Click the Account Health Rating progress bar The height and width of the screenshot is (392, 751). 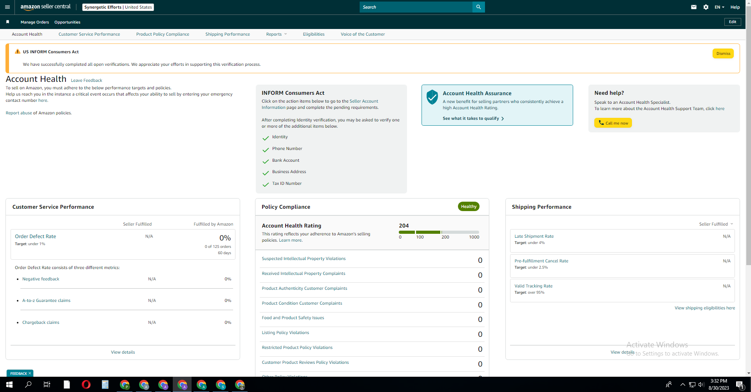tap(439, 232)
